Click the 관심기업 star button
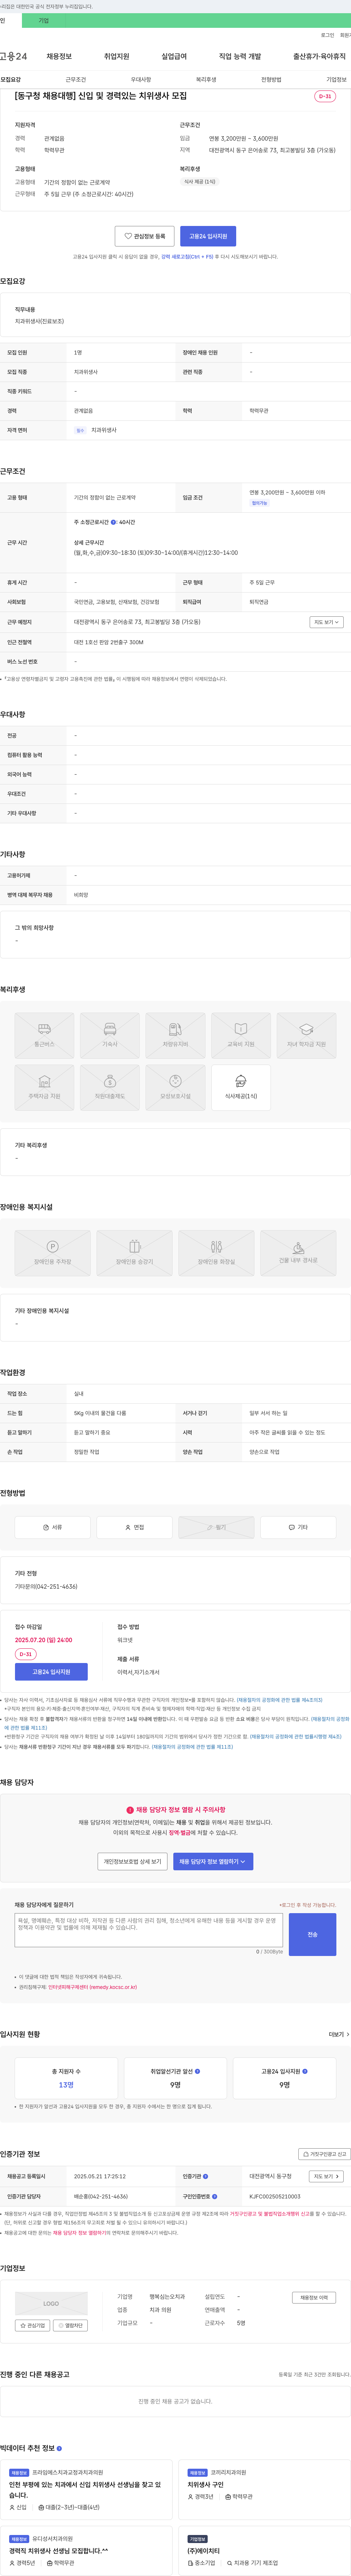 (x=33, y=2326)
